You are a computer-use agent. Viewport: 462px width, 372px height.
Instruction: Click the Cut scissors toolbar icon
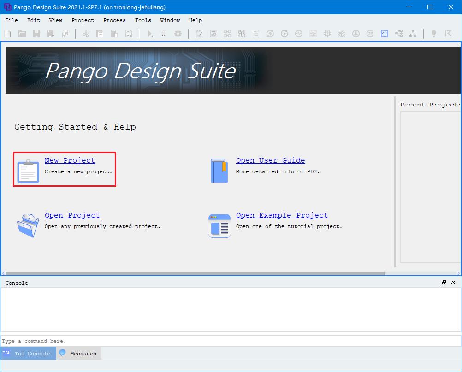(86, 34)
